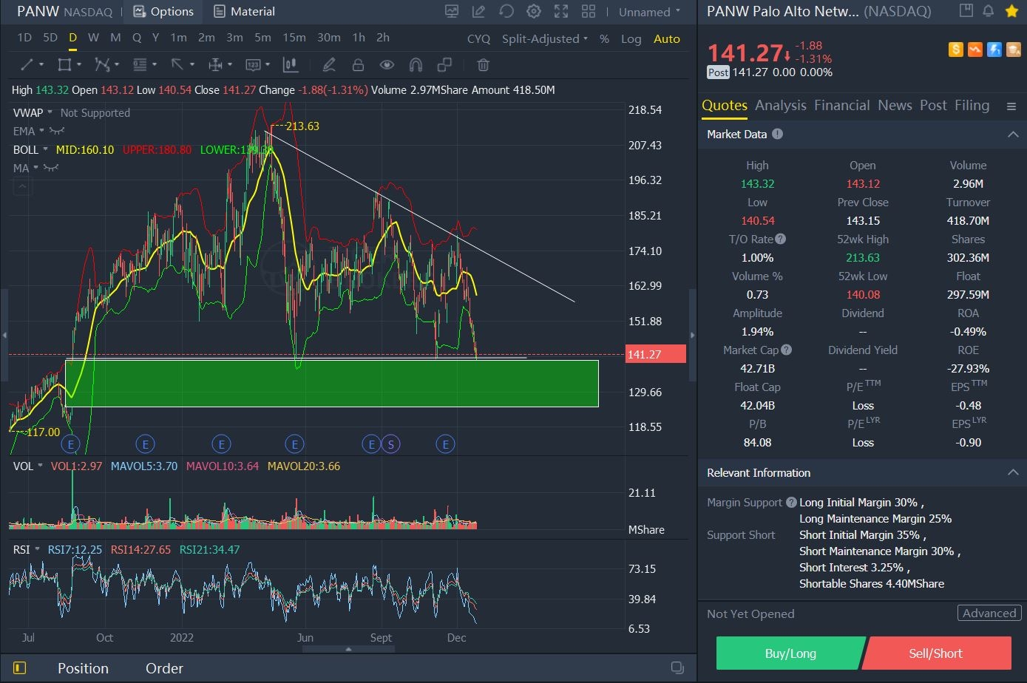The image size is (1027, 683).
Task: Click the Buy/Long button
Action: (x=790, y=653)
